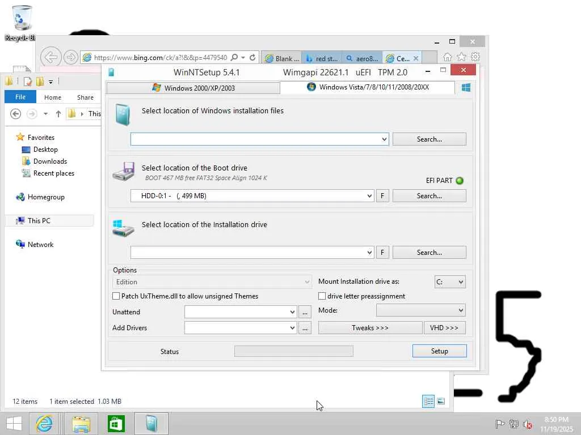The image size is (581, 435).
Task: Open File Explorer from the taskbar
Action: pos(81,424)
